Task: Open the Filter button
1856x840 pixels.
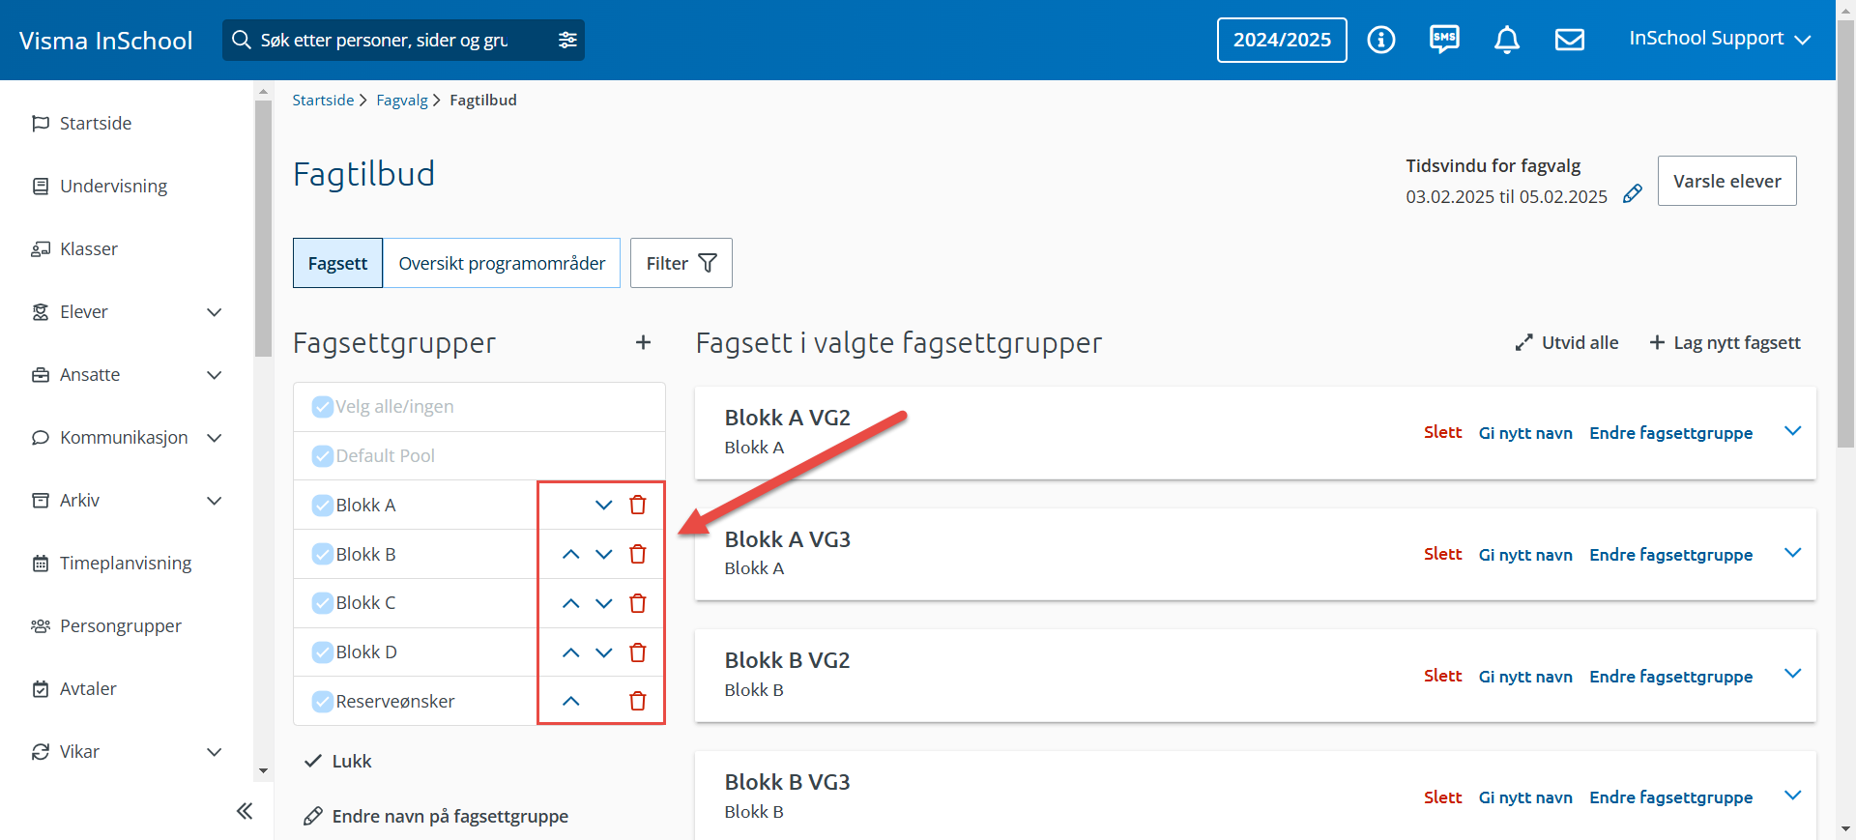Action: [681, 263]
